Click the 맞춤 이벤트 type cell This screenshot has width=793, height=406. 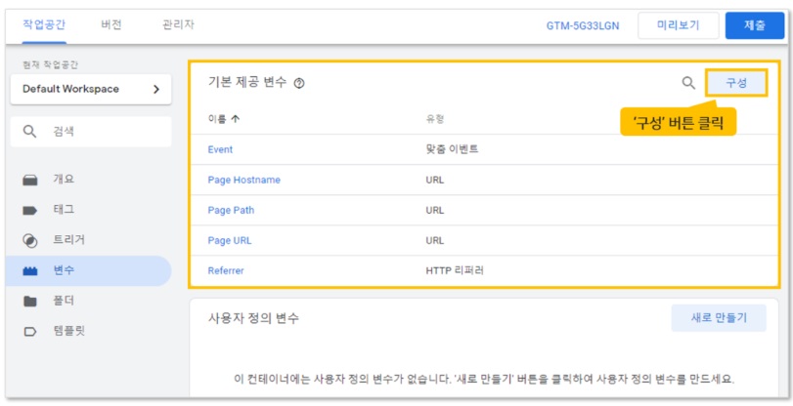click(452, 149)
